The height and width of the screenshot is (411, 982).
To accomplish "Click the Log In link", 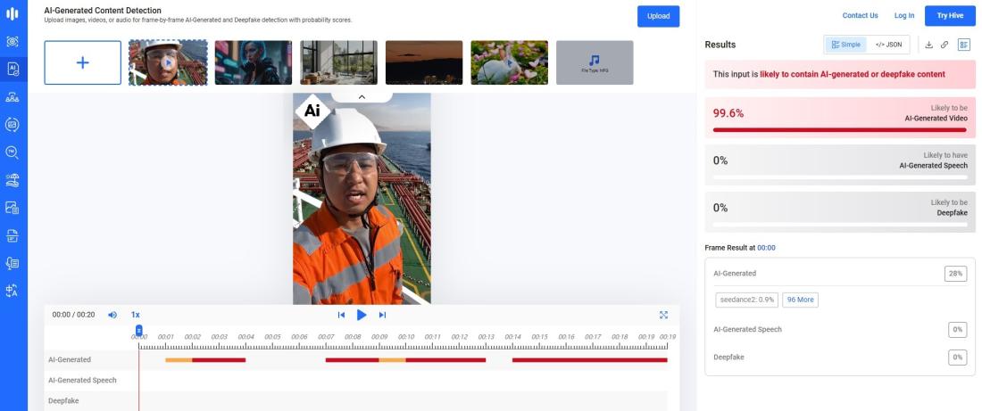I will point(904,15).
